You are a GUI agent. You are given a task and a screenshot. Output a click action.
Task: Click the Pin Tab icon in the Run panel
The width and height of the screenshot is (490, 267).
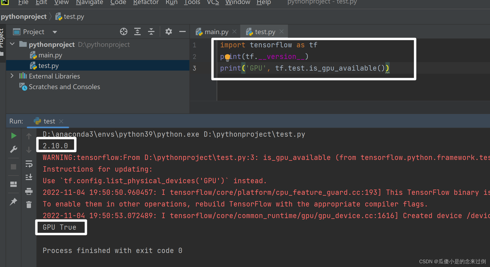click(14, 202)
